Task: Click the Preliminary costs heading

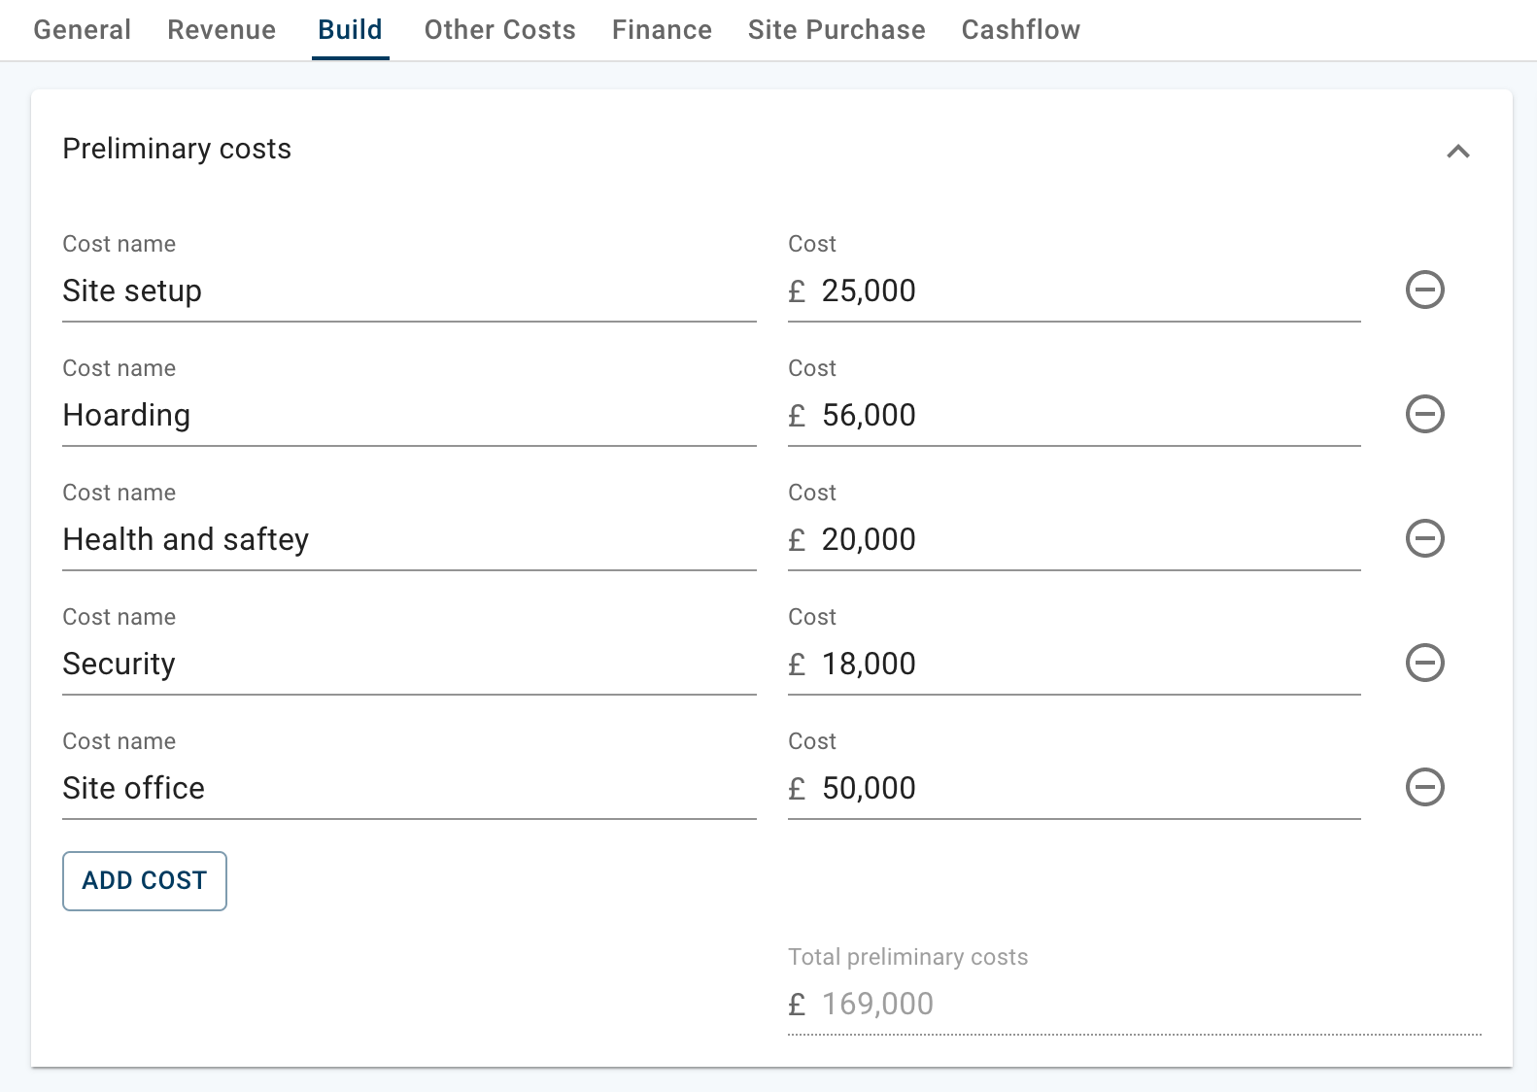Action: click(177, 149)
